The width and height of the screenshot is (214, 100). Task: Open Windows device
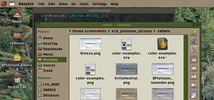coord(52,95)
